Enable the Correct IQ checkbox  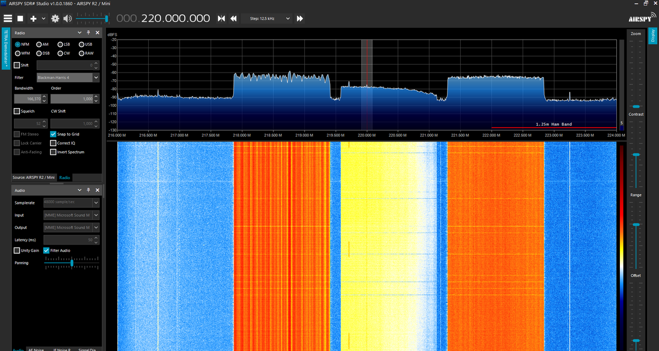[x=53, y=143]
